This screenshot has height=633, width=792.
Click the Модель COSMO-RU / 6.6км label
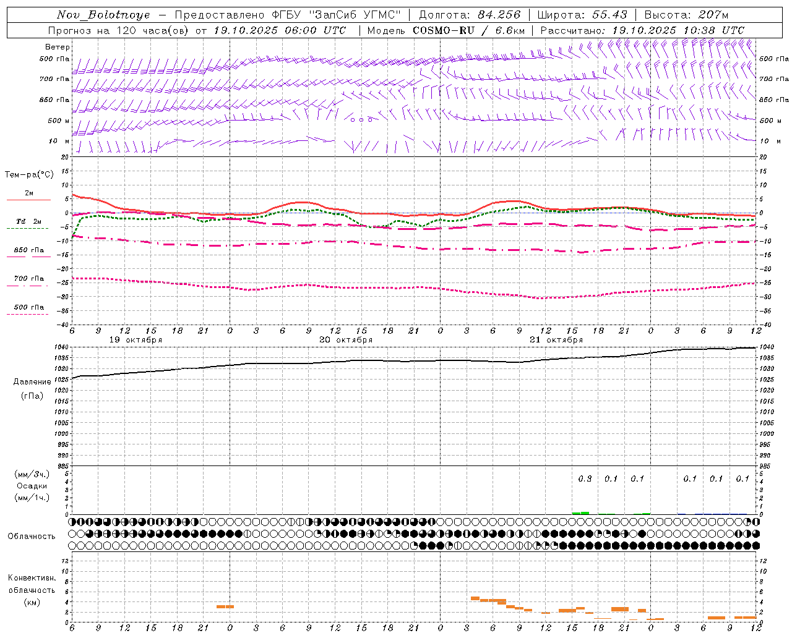tap(446, 30)
